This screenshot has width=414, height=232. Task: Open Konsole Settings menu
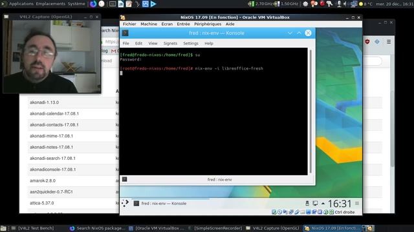[x=191, y=43]
